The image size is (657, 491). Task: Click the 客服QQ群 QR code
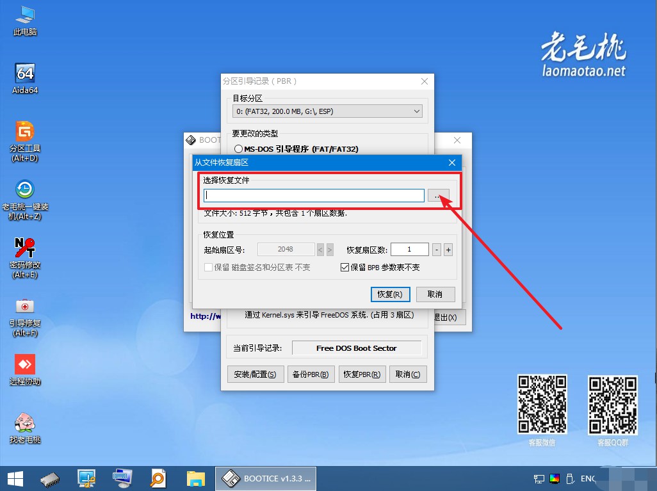coord(613,405)
